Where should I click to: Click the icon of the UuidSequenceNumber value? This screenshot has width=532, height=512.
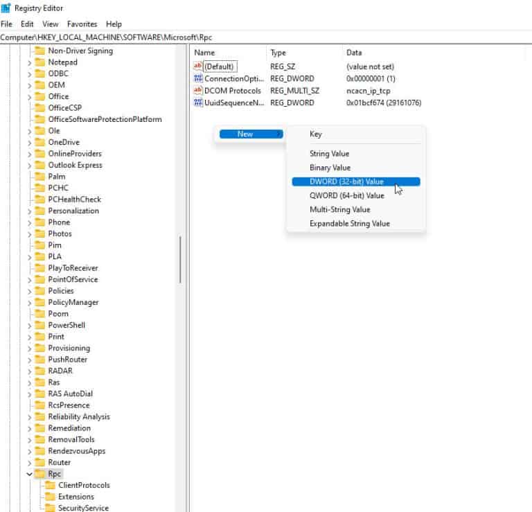tap(199, 103)
